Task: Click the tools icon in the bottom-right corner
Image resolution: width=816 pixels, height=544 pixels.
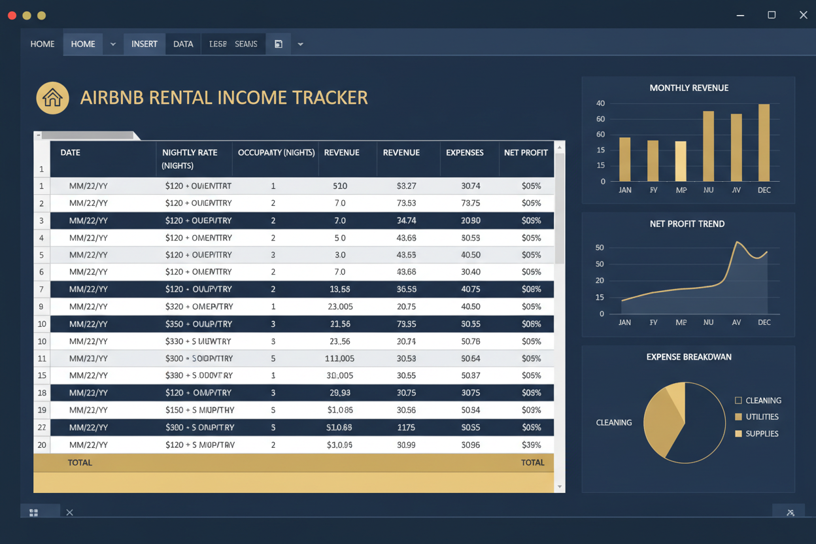Action: click(790, 513)
